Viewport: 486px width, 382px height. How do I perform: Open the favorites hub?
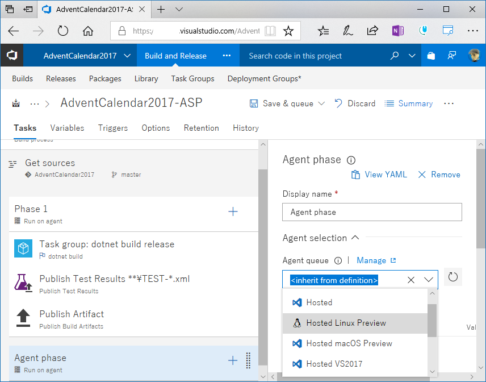coord(323,30)
